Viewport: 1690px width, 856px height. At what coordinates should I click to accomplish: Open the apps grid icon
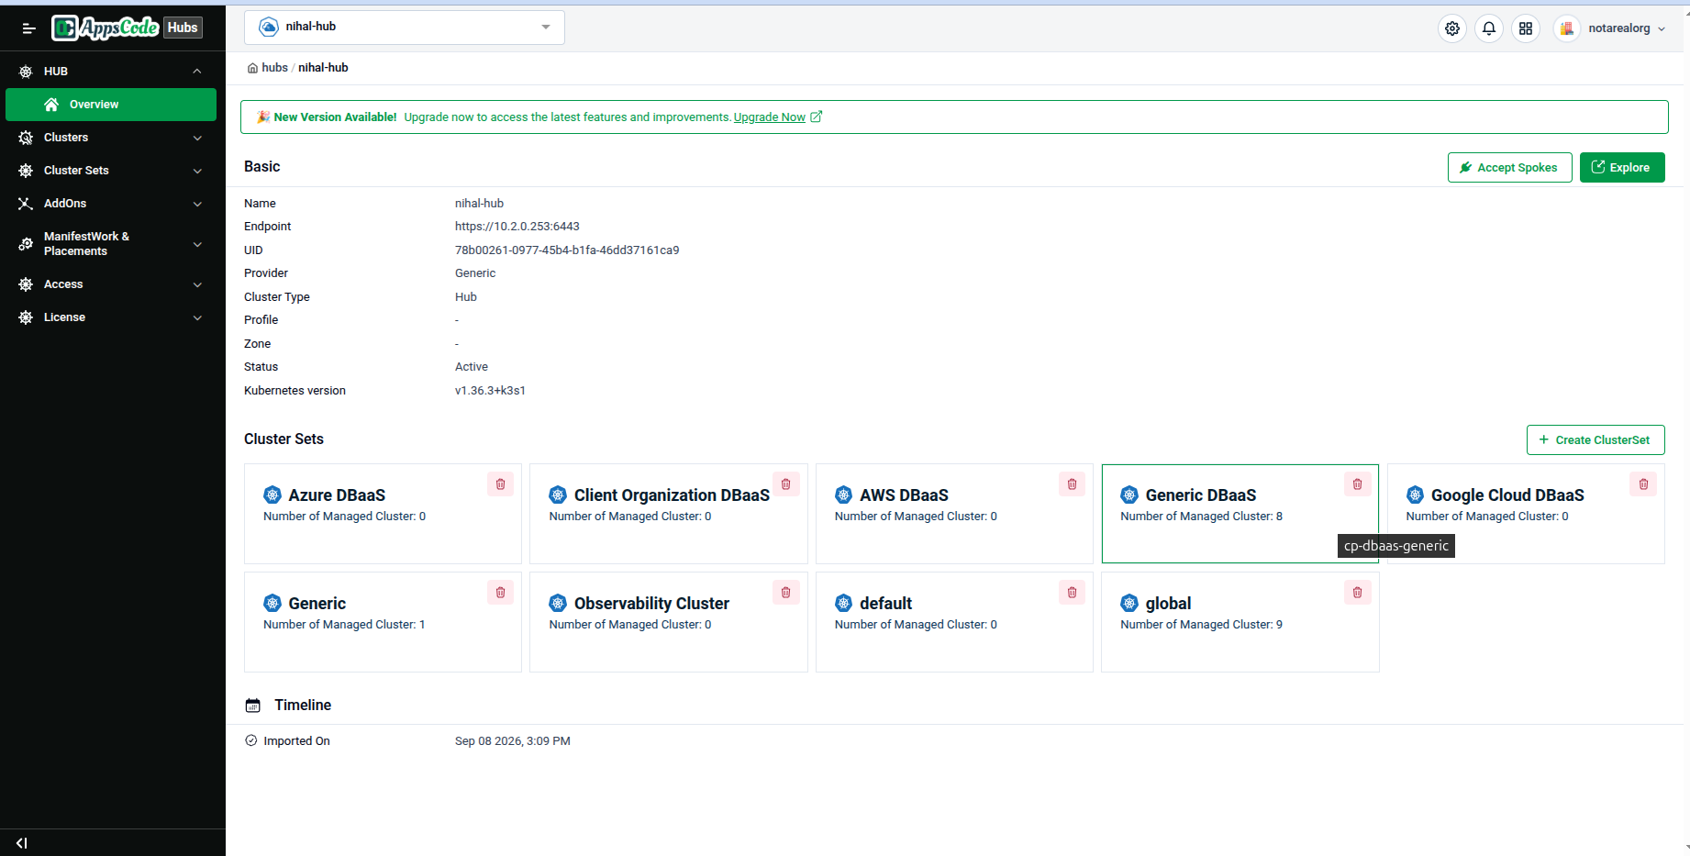point(1526,28)
